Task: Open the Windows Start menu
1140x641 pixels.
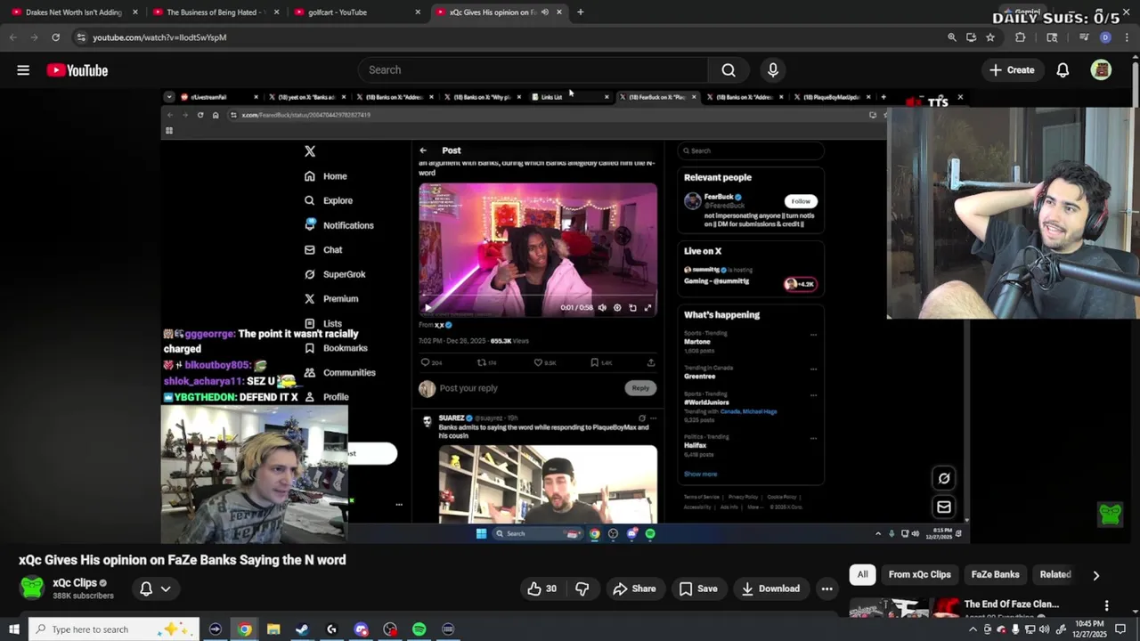Action: (14, 629)
